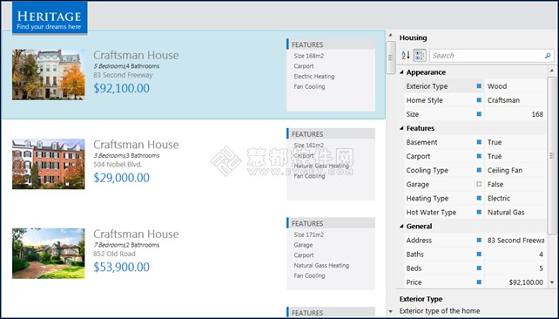Image resolution: width=559 pixels, height=319 pixels.
Task: Edit the Address value 83 Second Freeway
Action: pos(515,241)
